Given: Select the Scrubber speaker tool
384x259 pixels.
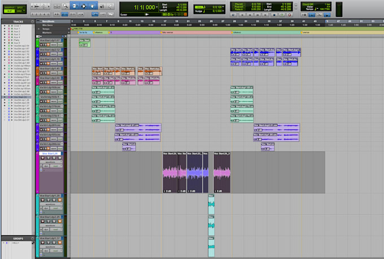Looking at the screenshot, I should pos(102,6).
